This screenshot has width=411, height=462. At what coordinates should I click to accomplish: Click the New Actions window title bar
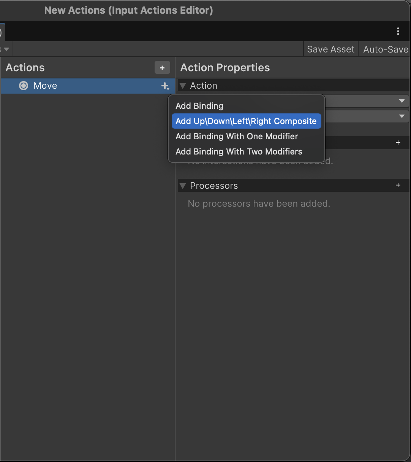click(128, 10)
